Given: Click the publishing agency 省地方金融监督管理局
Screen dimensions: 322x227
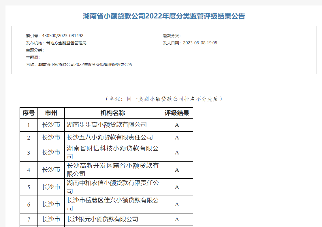Looking at the screenshot, I should tap(66, 43).
